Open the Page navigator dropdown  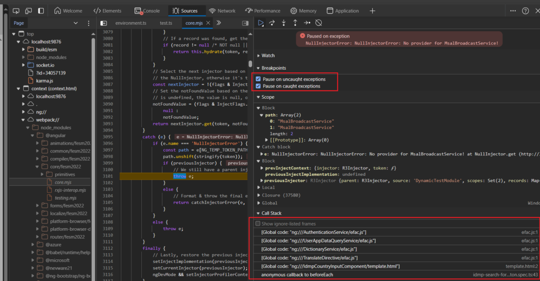tap(75, 23)
